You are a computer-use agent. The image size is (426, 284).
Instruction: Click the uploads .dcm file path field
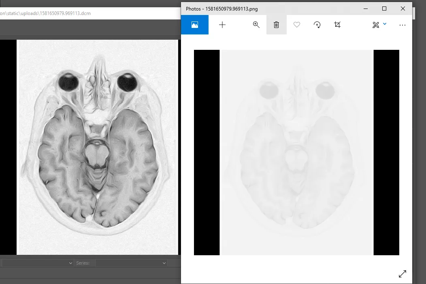(x=90, y=13)
